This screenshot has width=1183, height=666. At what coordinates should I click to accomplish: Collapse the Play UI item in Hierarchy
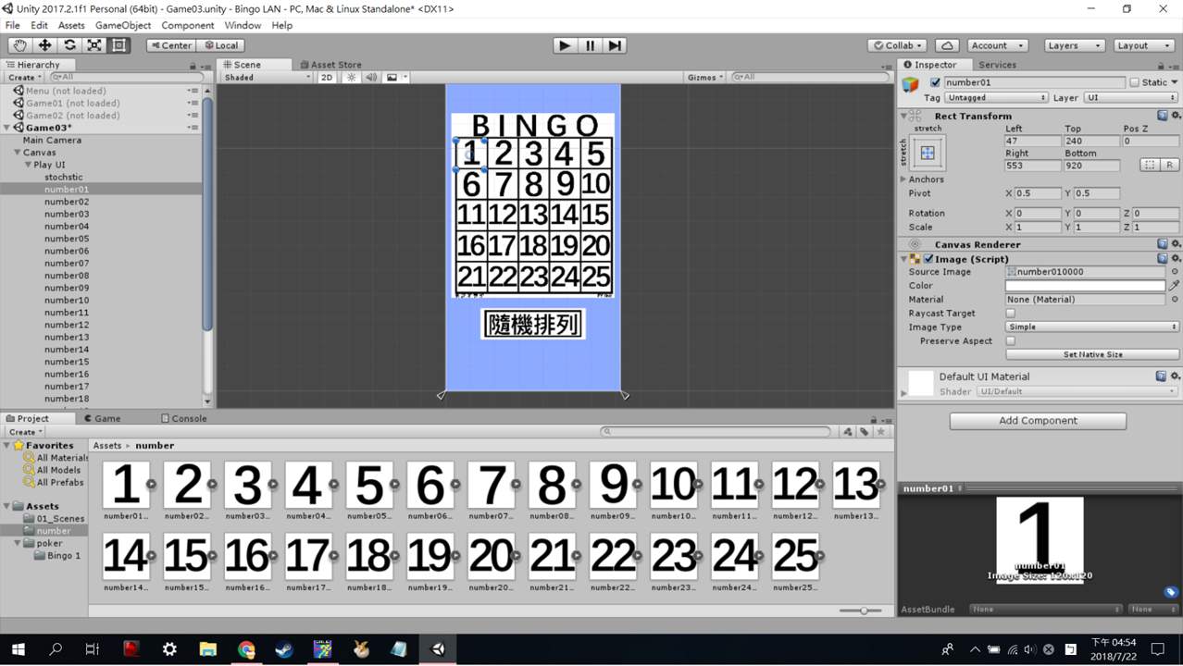pyautogui.click(x=29, y=165)
